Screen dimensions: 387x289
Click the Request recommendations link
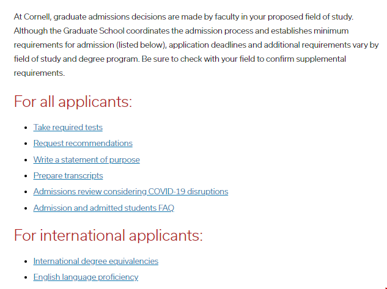83,143
